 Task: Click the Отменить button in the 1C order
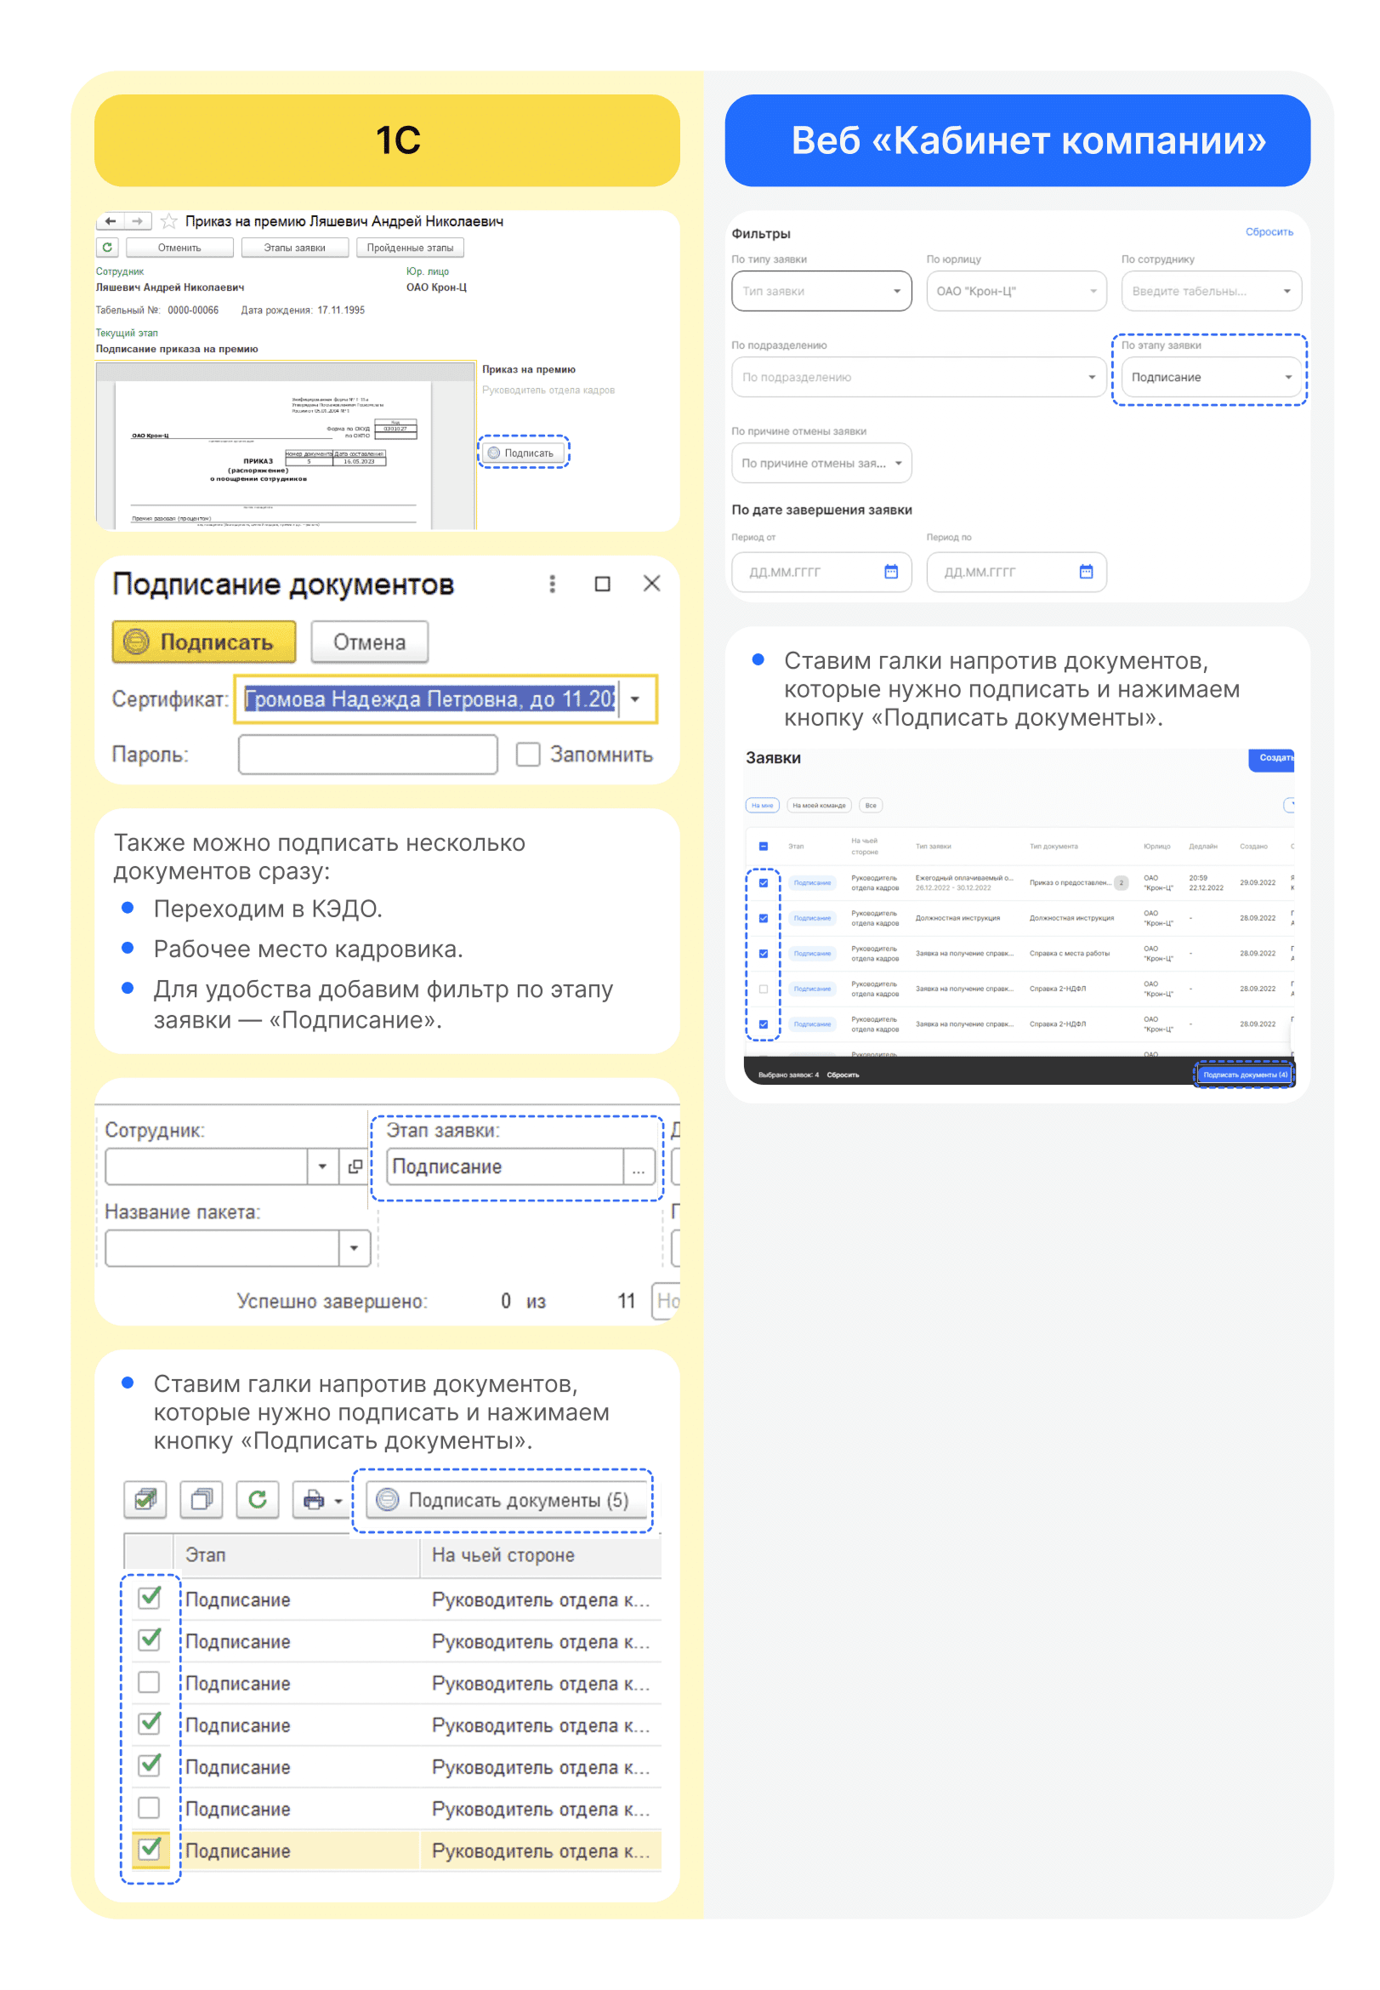[x=180, y=248]
